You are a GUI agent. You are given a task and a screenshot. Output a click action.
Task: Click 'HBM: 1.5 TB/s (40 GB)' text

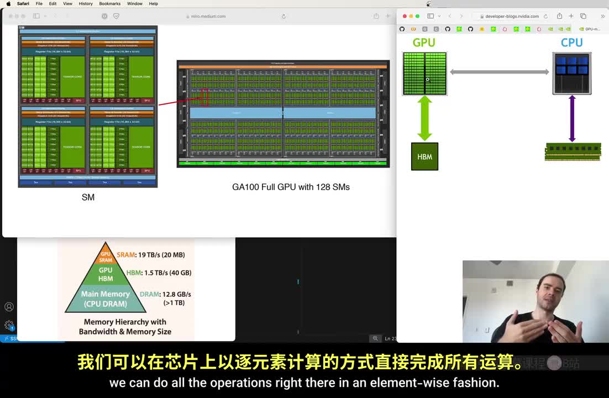[x=159, y=273]
